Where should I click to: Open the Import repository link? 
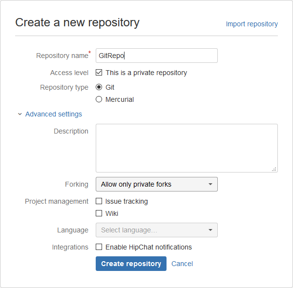(251, 24)
